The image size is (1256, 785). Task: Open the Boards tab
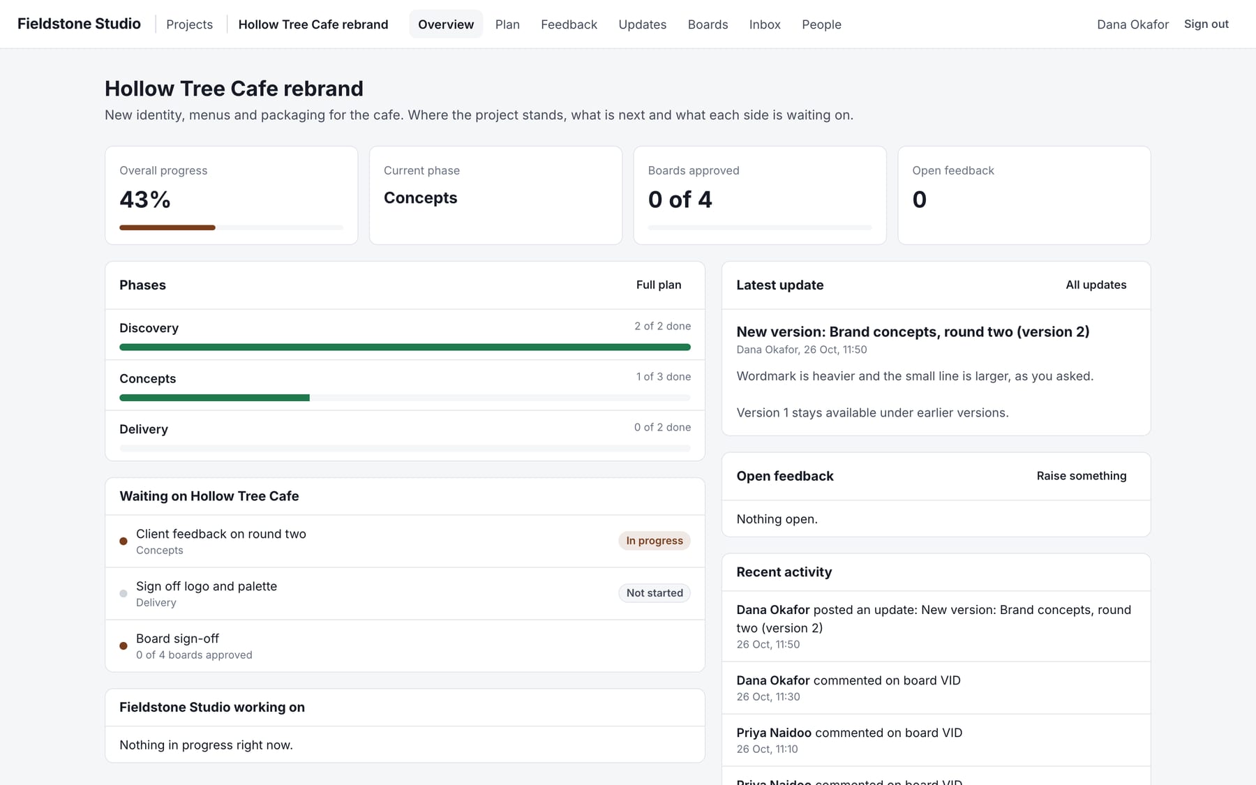pos(708,24)
